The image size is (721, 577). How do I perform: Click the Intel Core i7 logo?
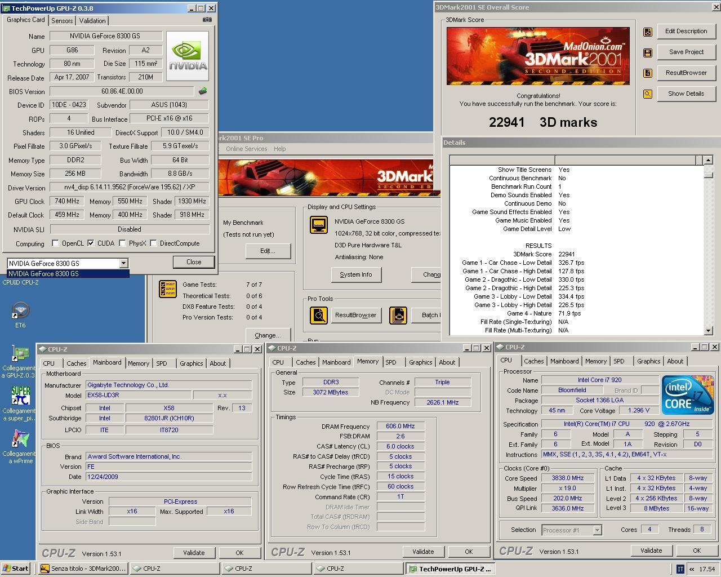point(688,395)
